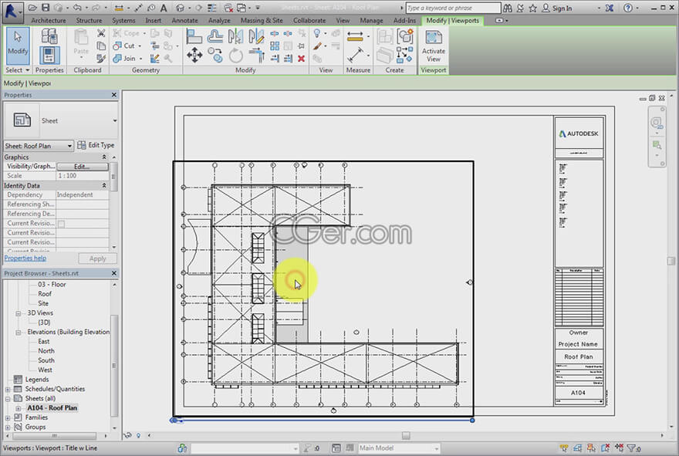This screenshot has height=456, width=679.
Task: Open the Architecture ribbon tab
Action: 49,20
